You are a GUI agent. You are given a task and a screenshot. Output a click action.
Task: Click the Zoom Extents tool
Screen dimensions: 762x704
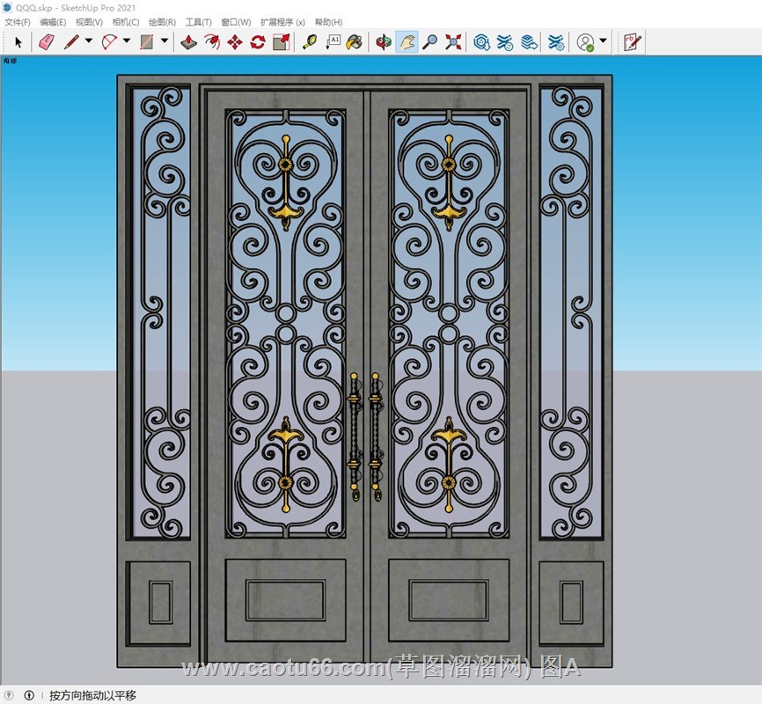pos(453,41)
